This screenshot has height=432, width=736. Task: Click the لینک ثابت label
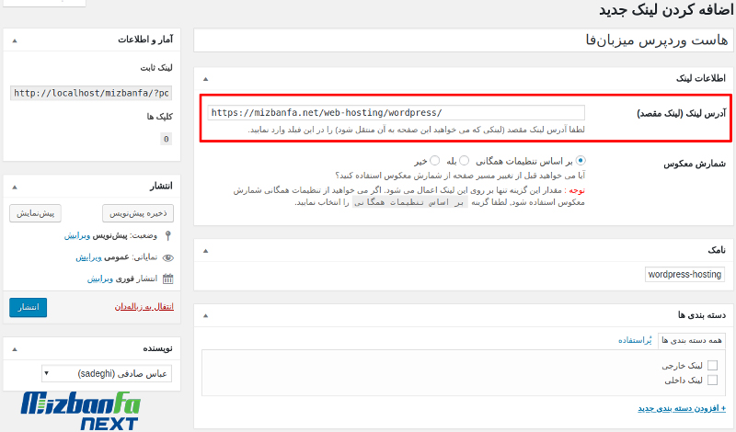(x=156, y=68)
